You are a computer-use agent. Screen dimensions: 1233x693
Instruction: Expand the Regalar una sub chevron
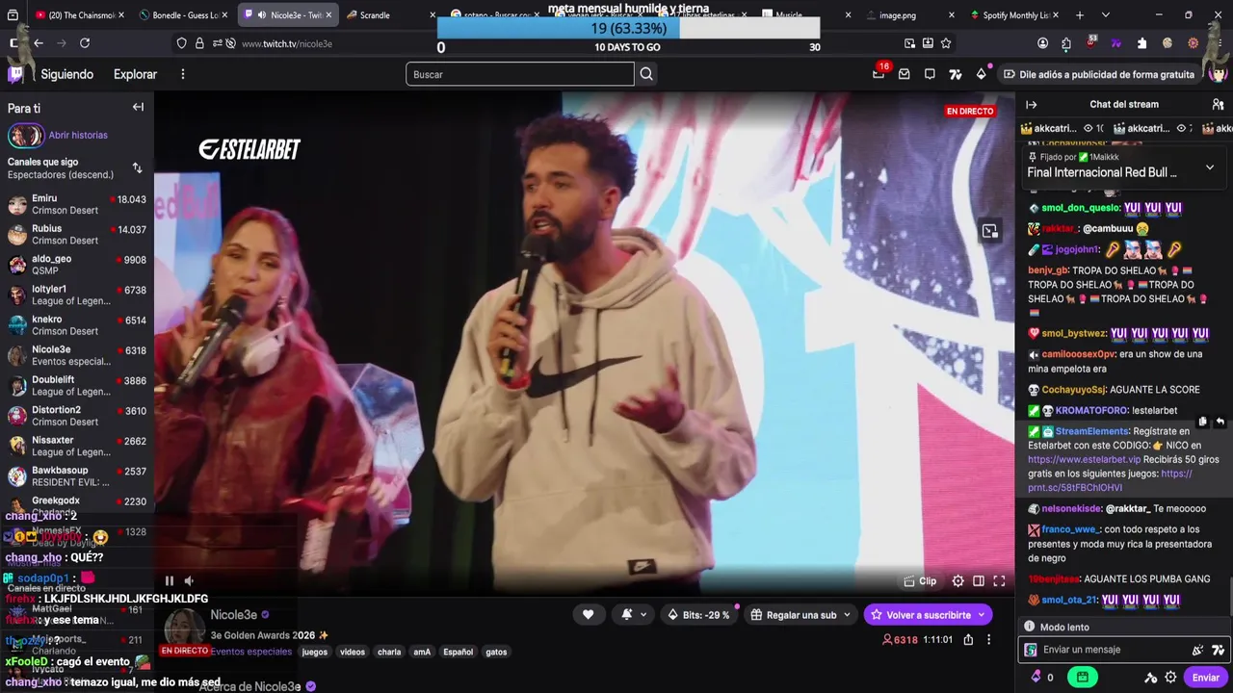(847, 614)
